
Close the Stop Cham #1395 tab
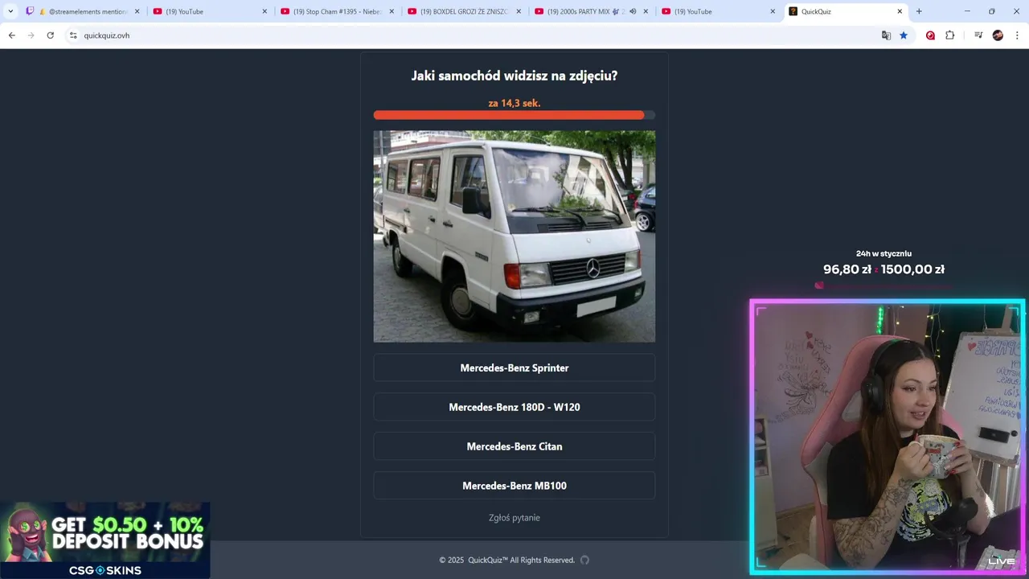(391, 11)
